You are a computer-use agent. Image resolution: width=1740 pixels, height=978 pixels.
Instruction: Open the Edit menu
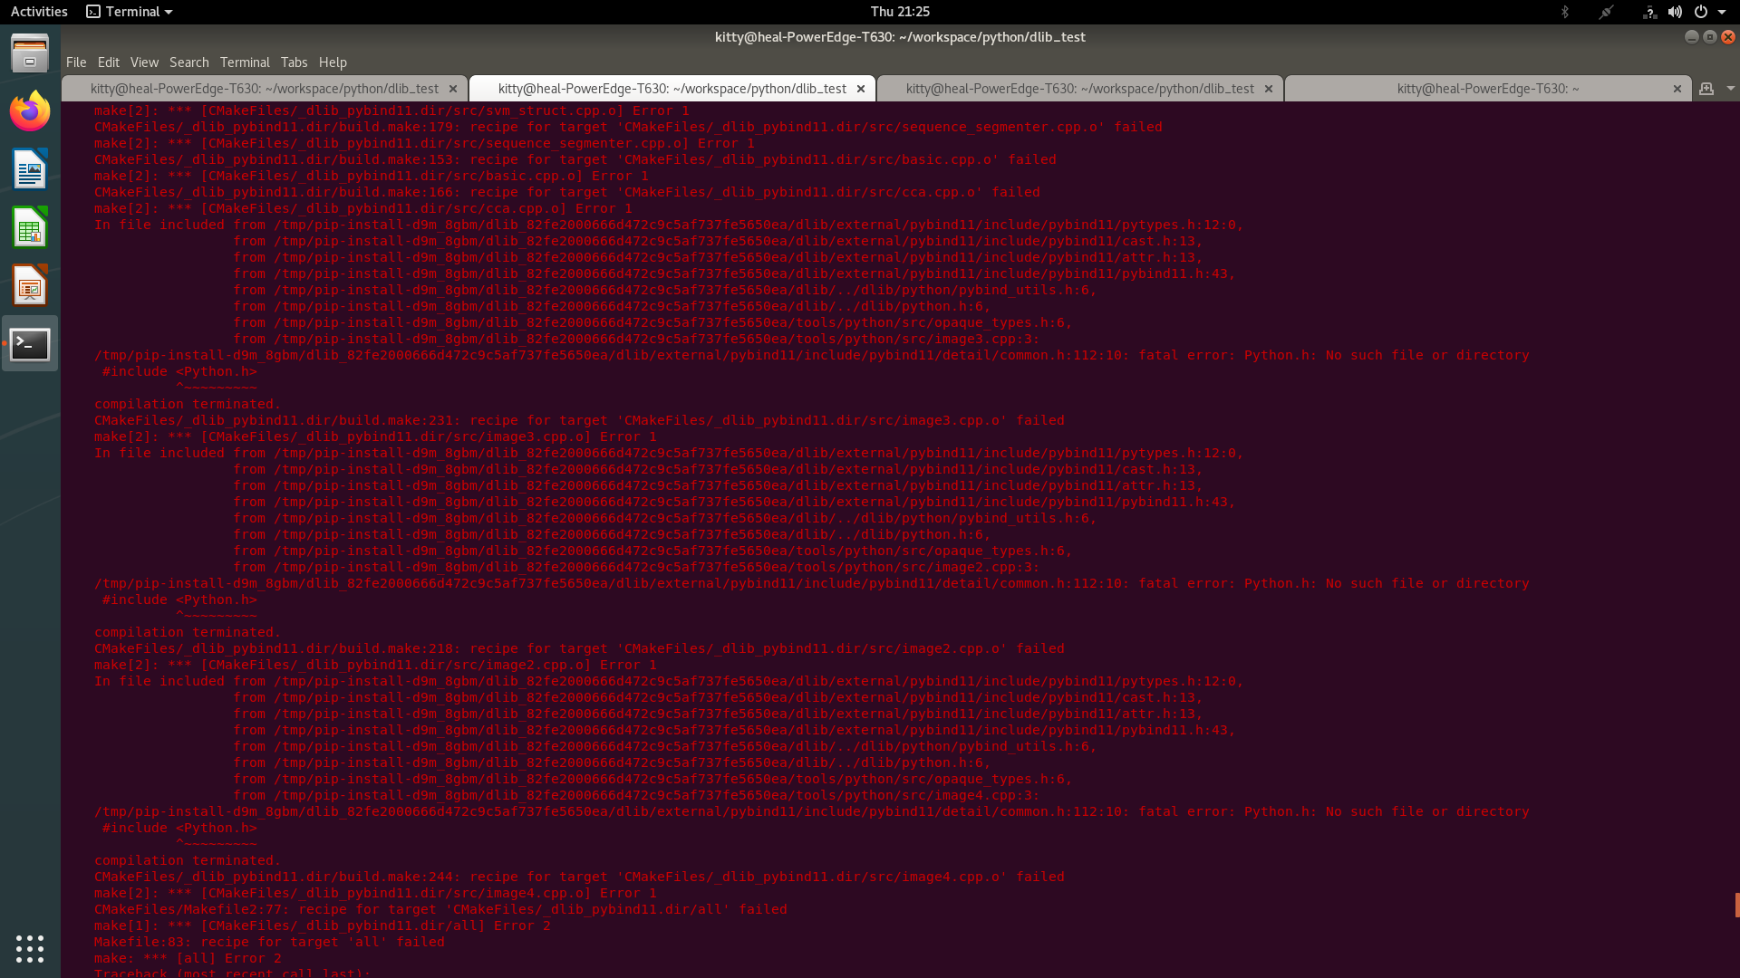(109, 62)
